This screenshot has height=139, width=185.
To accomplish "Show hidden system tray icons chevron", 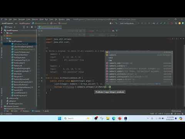I will click(148, 119).
